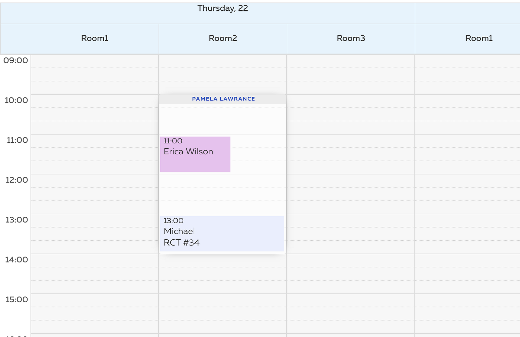This screenshot has height=337, width=520.
Task: Click the 12:00 time label
Action: [x=17, y=180]
